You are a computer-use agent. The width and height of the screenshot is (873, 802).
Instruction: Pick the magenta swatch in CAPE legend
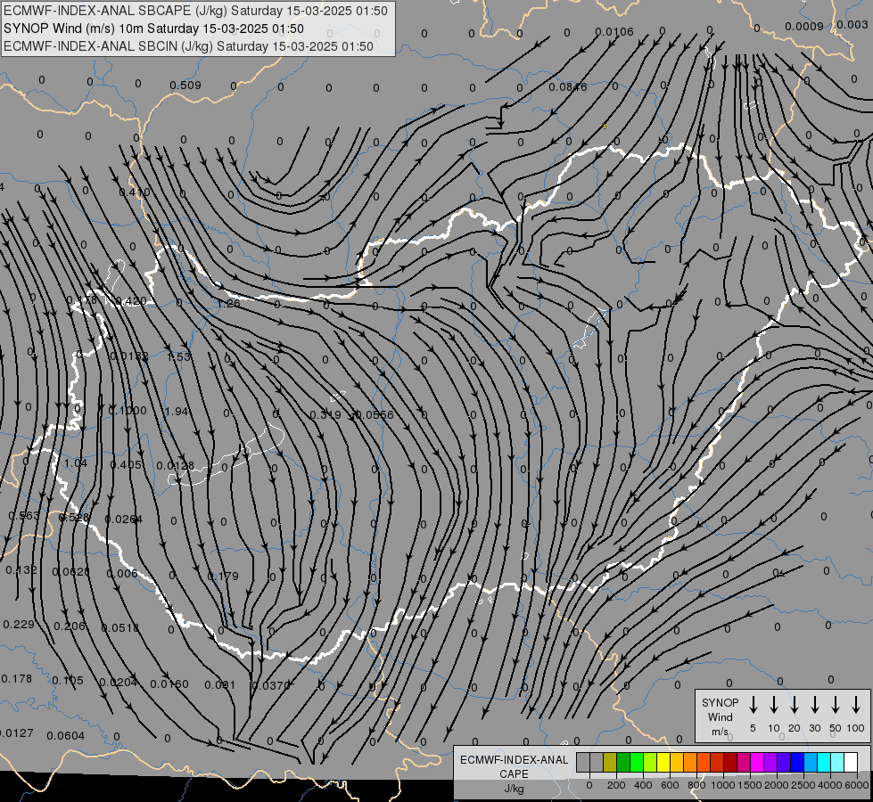(x=757, y=763)
